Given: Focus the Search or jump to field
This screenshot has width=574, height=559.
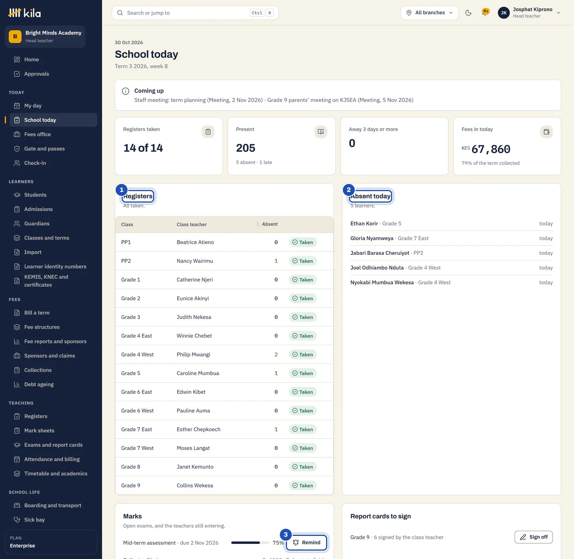Looking at the screenshot, I should point(195,13).
